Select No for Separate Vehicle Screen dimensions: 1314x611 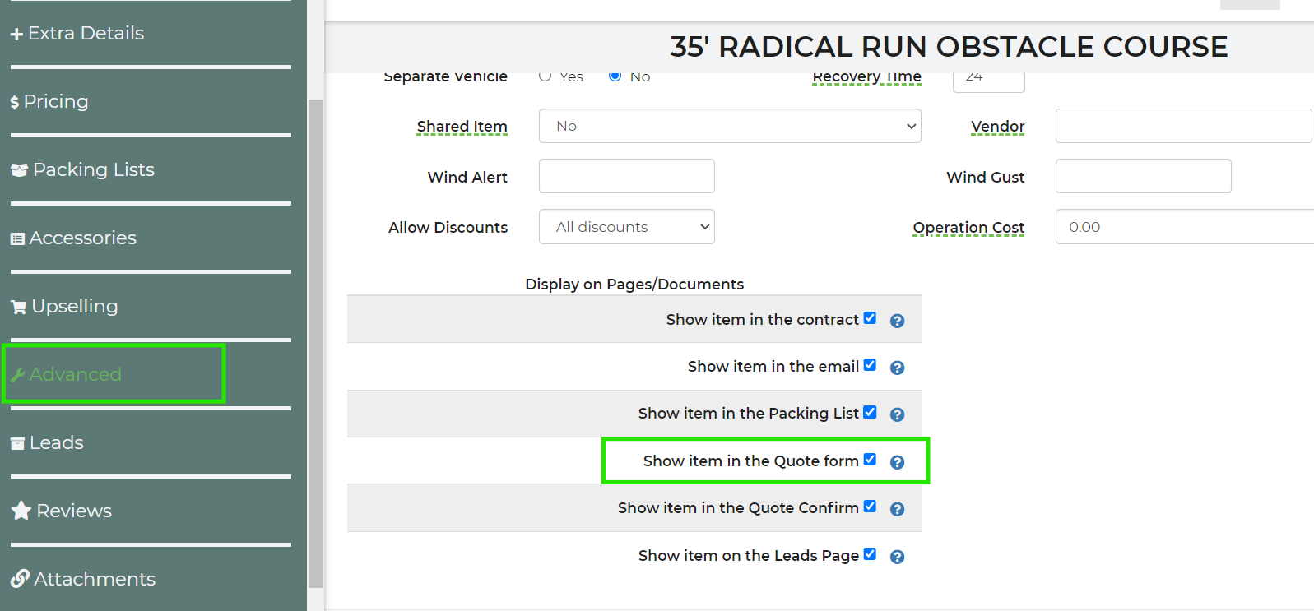[615, 76]
